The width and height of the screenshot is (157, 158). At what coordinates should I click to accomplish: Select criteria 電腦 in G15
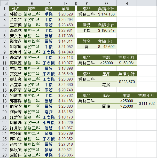[106, 85]
